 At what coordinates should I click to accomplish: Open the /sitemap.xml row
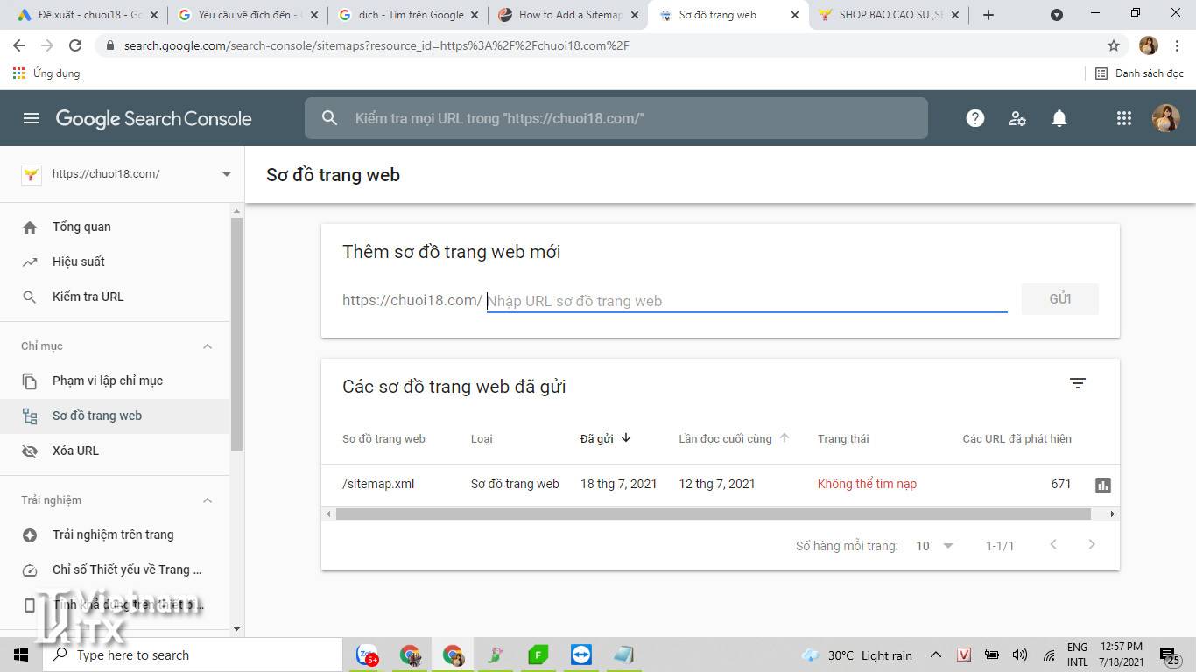tap(378, 484)
